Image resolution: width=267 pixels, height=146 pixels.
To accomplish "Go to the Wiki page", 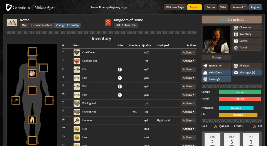I will coord(223,7).
